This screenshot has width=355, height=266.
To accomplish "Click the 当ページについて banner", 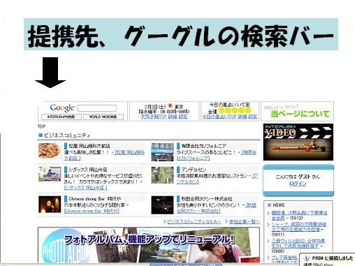I will [x=297, y=111].
